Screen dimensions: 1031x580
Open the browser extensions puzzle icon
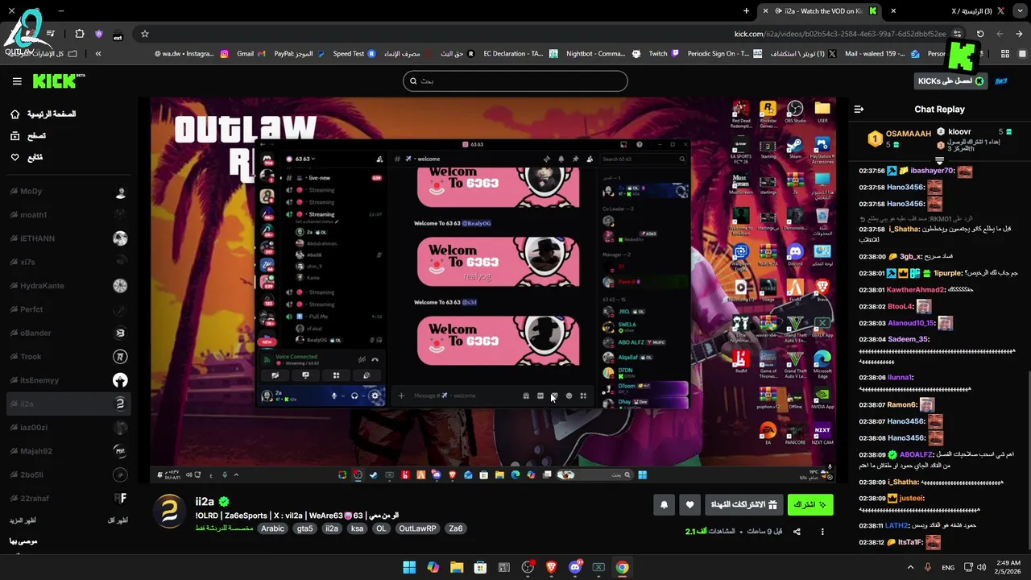tap(79, 34)
